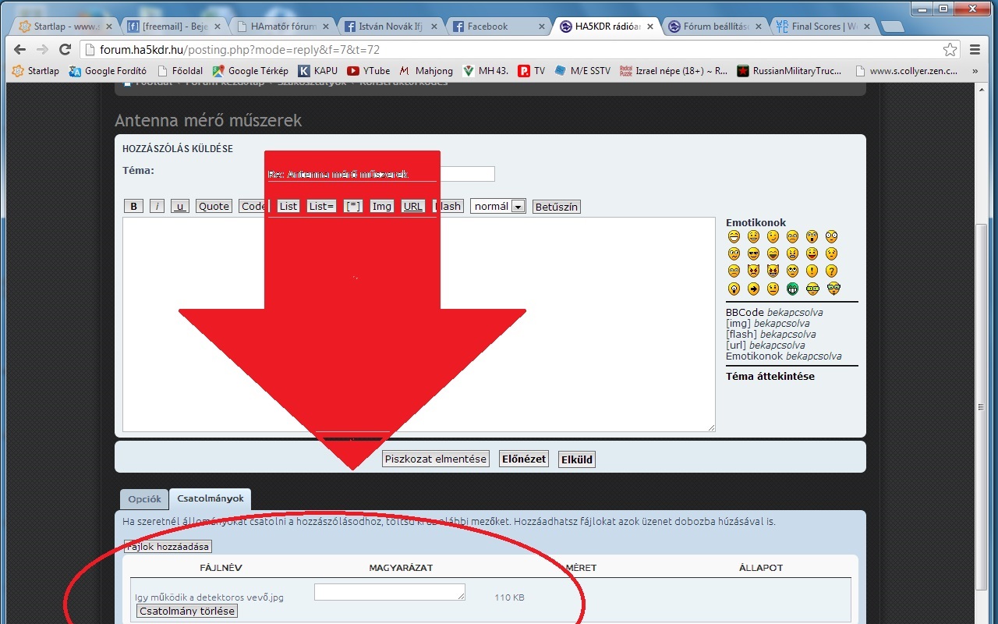Click the Csatolmány törlése button
This screenshot has width=998, height=624.
click(186, 612)
